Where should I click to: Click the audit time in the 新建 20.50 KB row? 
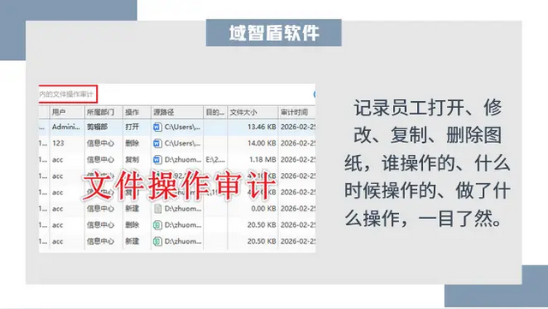(x=298, y=241)
